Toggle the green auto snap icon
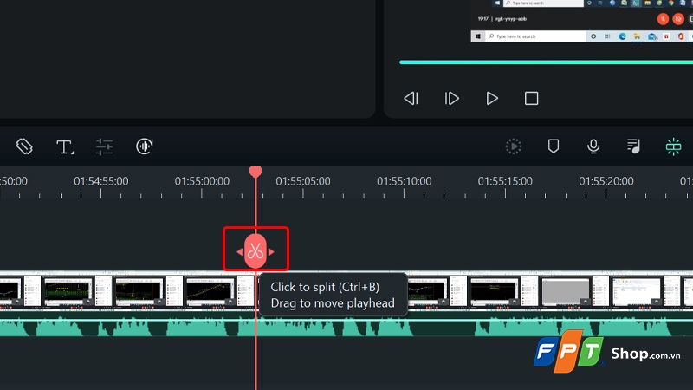The width and height of the screenshot is (693, 390). (x=674, y=146)
